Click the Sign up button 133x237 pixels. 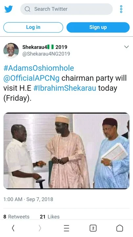tap(98, 27)
